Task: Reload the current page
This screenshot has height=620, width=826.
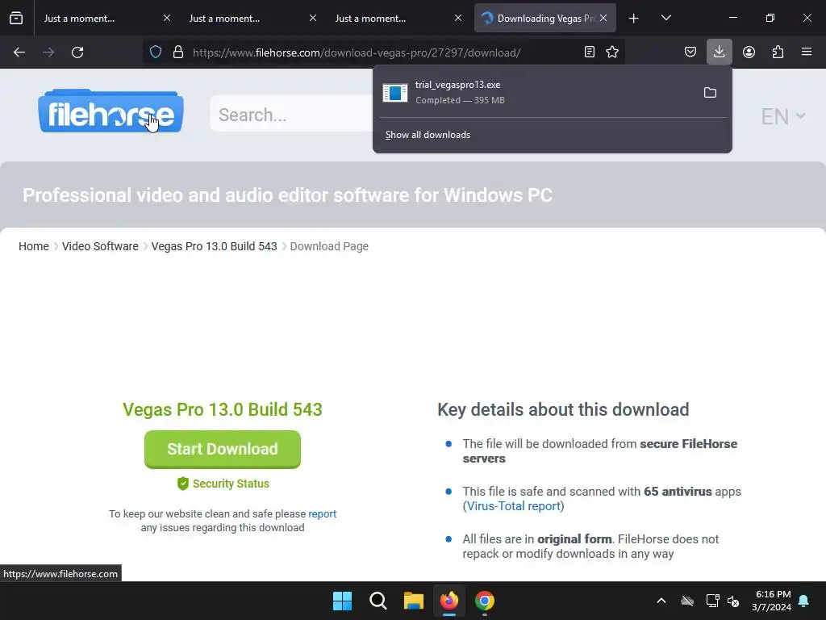Action: click(77, 52)
